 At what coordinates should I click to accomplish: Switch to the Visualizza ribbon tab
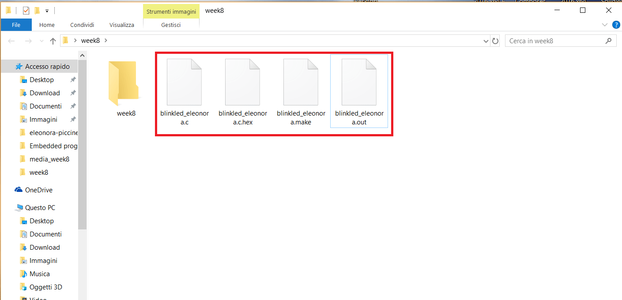coord(122,25)
